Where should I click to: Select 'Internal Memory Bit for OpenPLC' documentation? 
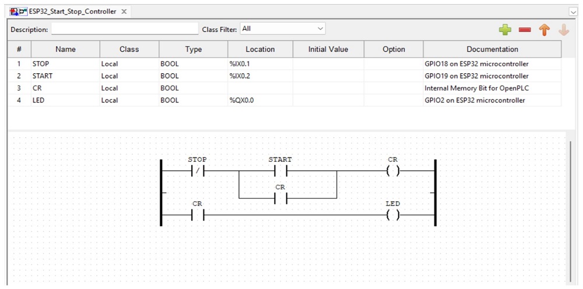(492, 88)
